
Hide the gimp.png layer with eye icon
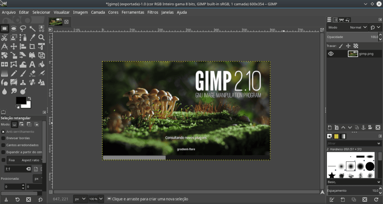click(x=331, y=54)
